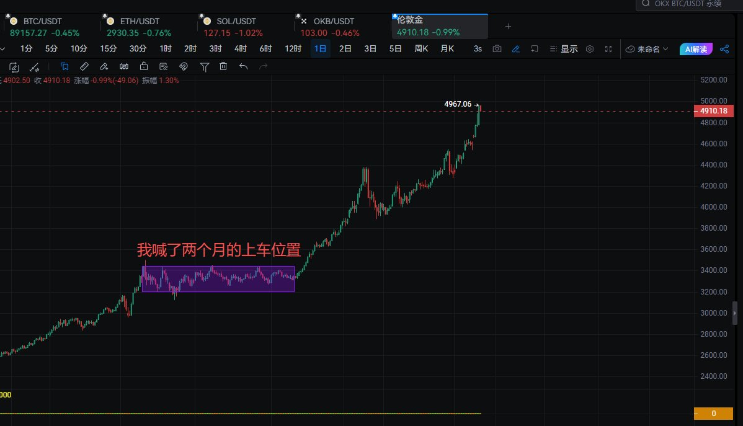Click the undo arrow
The height and width of the screenshot is (426, 743).
click(243, 66)
